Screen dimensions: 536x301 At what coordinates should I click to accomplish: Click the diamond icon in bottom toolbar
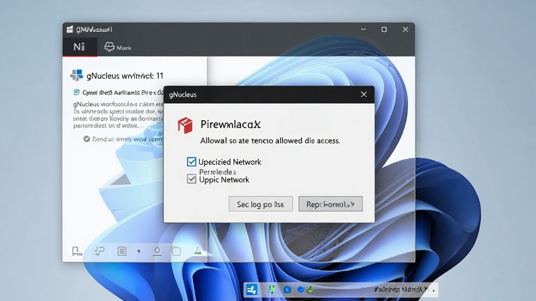coord(139,251)
